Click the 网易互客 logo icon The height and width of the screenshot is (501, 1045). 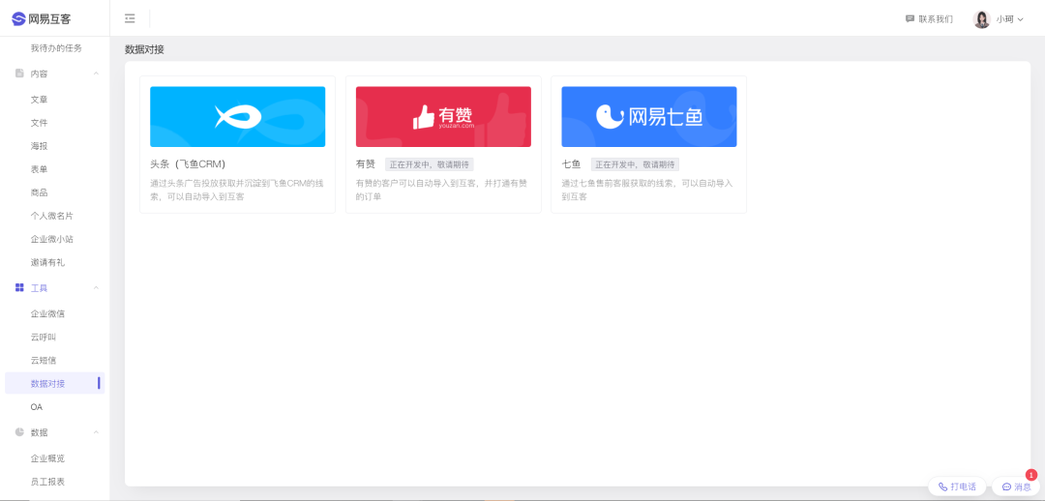click(x=18, y=18)
